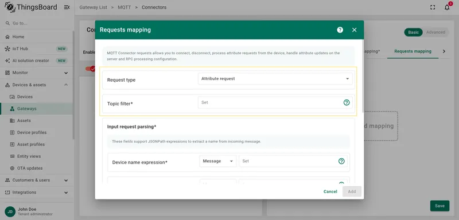
Task: Click the Monitor icon in sidebar
Action: [x=7, y=73]
